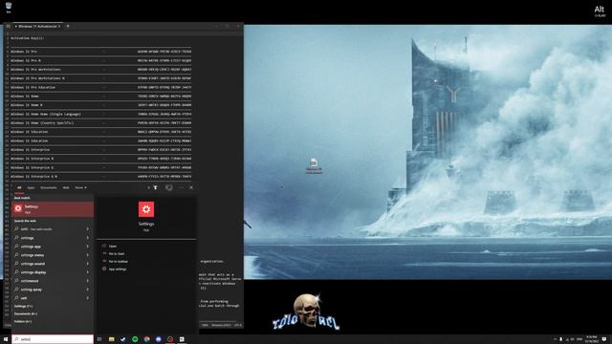
Task: Open the Folders (6+) results group
Action: (x=23, y=321)
